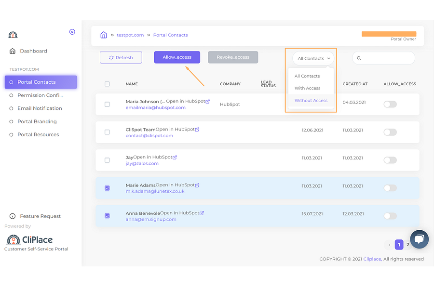The height and width of the screenshot is (289, 434).
Task: Go to page 1
Action: tap(399, 245)
